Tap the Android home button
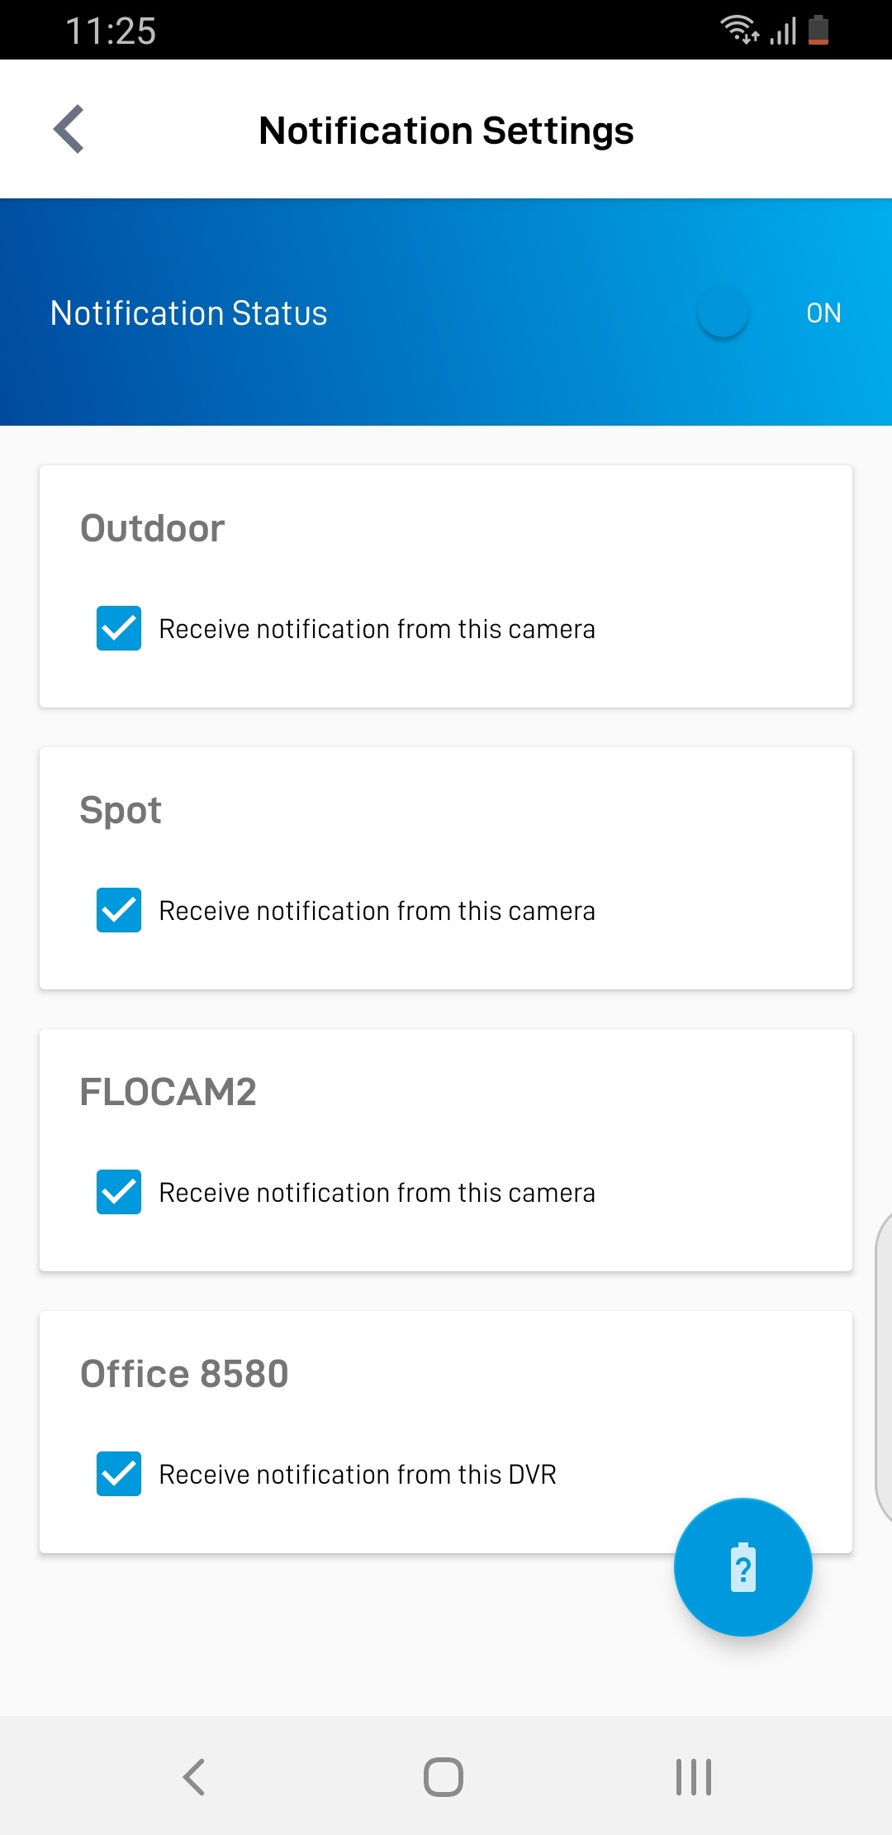 tap(444, 1776)
